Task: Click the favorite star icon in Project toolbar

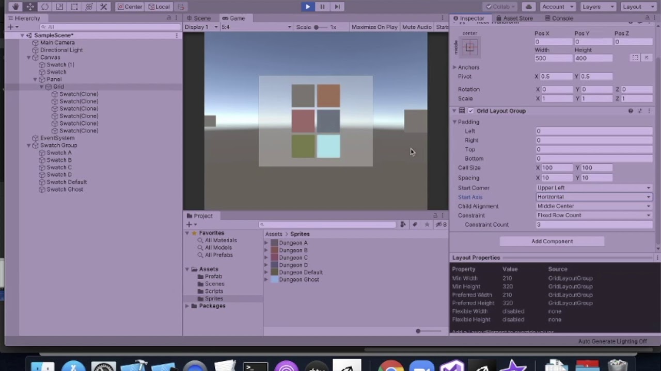Action: click(x=427, y=225)
